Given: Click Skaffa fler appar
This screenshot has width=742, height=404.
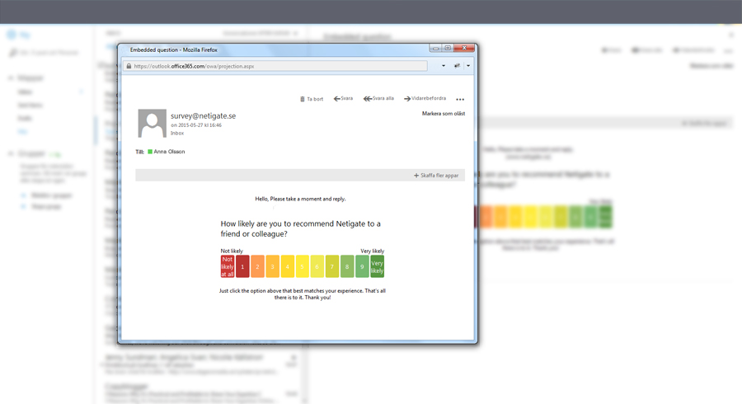Looking at the screenshot, I should pos(436,176).
